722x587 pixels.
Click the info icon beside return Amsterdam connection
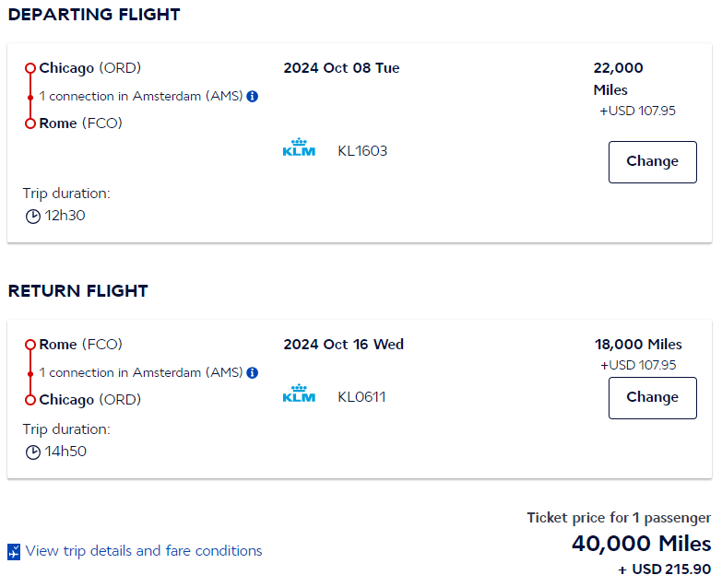point(253,372)
